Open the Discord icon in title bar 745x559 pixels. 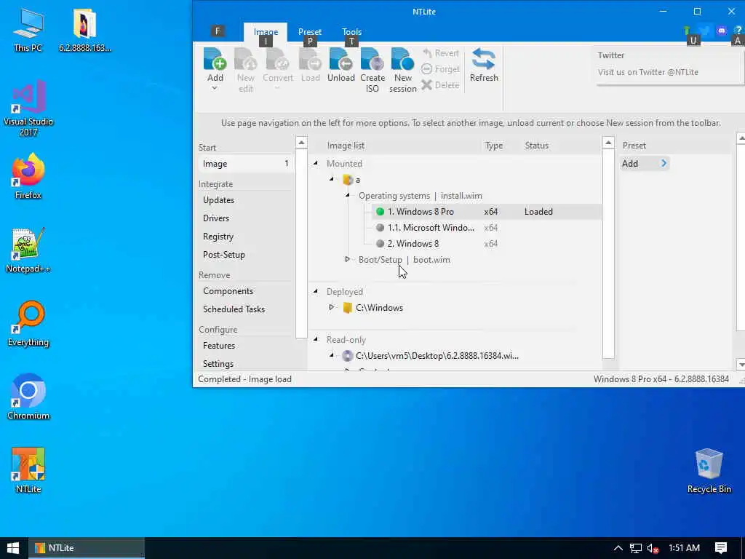722,31
